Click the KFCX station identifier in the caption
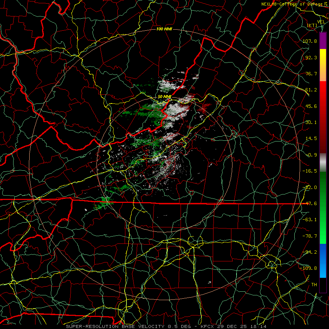 pyautogui.click(x=208, y=326)
